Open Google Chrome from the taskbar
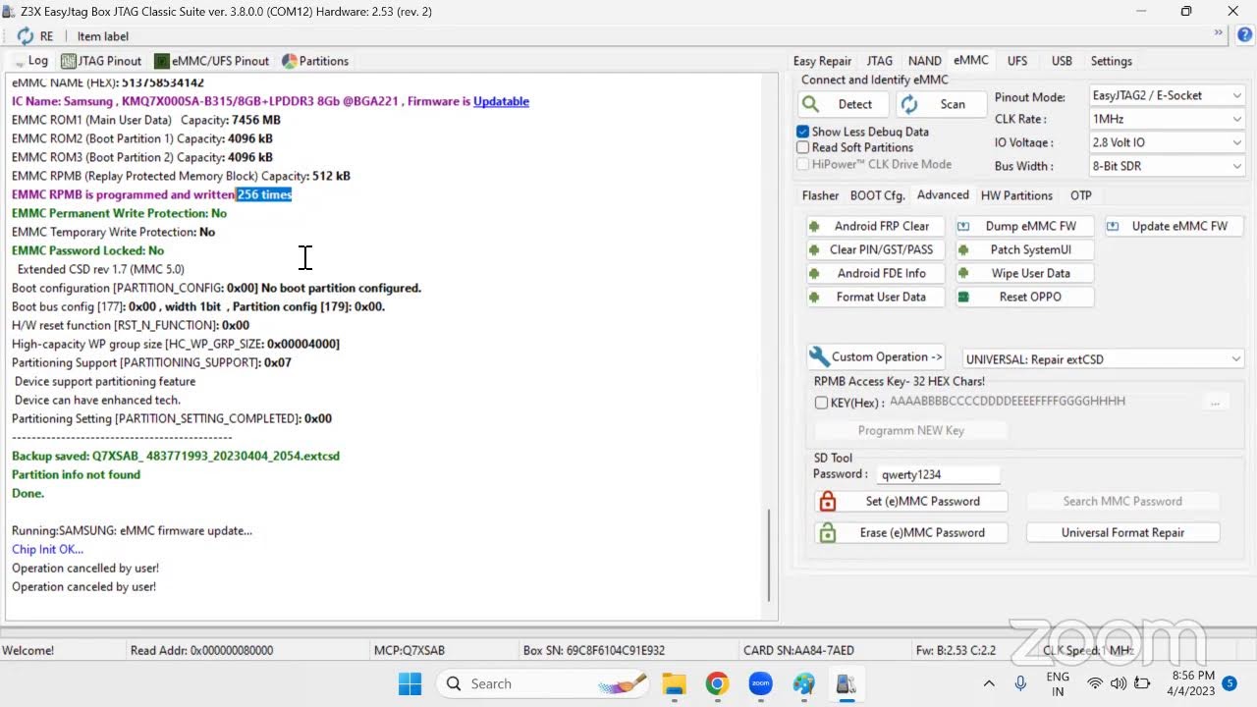 click(717, 683)
